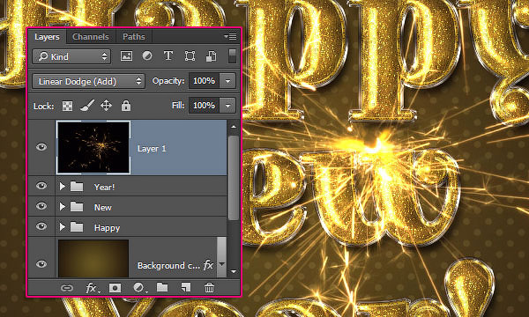Select the New folder icon

pyautogui.click(x=77, y=207)
